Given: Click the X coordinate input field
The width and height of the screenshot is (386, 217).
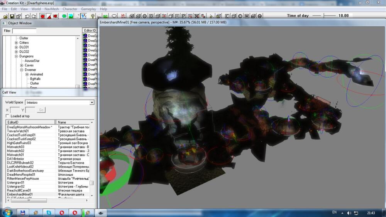Looking at the screenshot, I should pos(15,110).
